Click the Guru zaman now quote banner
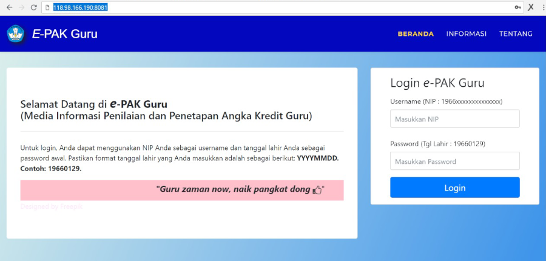The image size is (546, 261). (182, 190)
